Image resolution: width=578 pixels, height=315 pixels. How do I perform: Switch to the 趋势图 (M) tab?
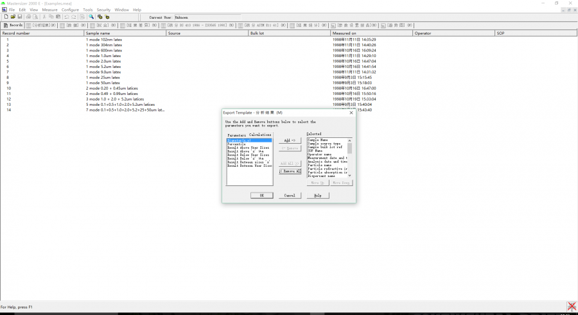click(397, 26)
